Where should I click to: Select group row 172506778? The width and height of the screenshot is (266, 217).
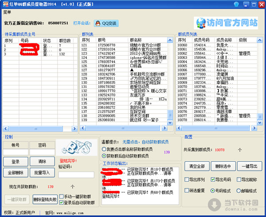coord(124,45)
